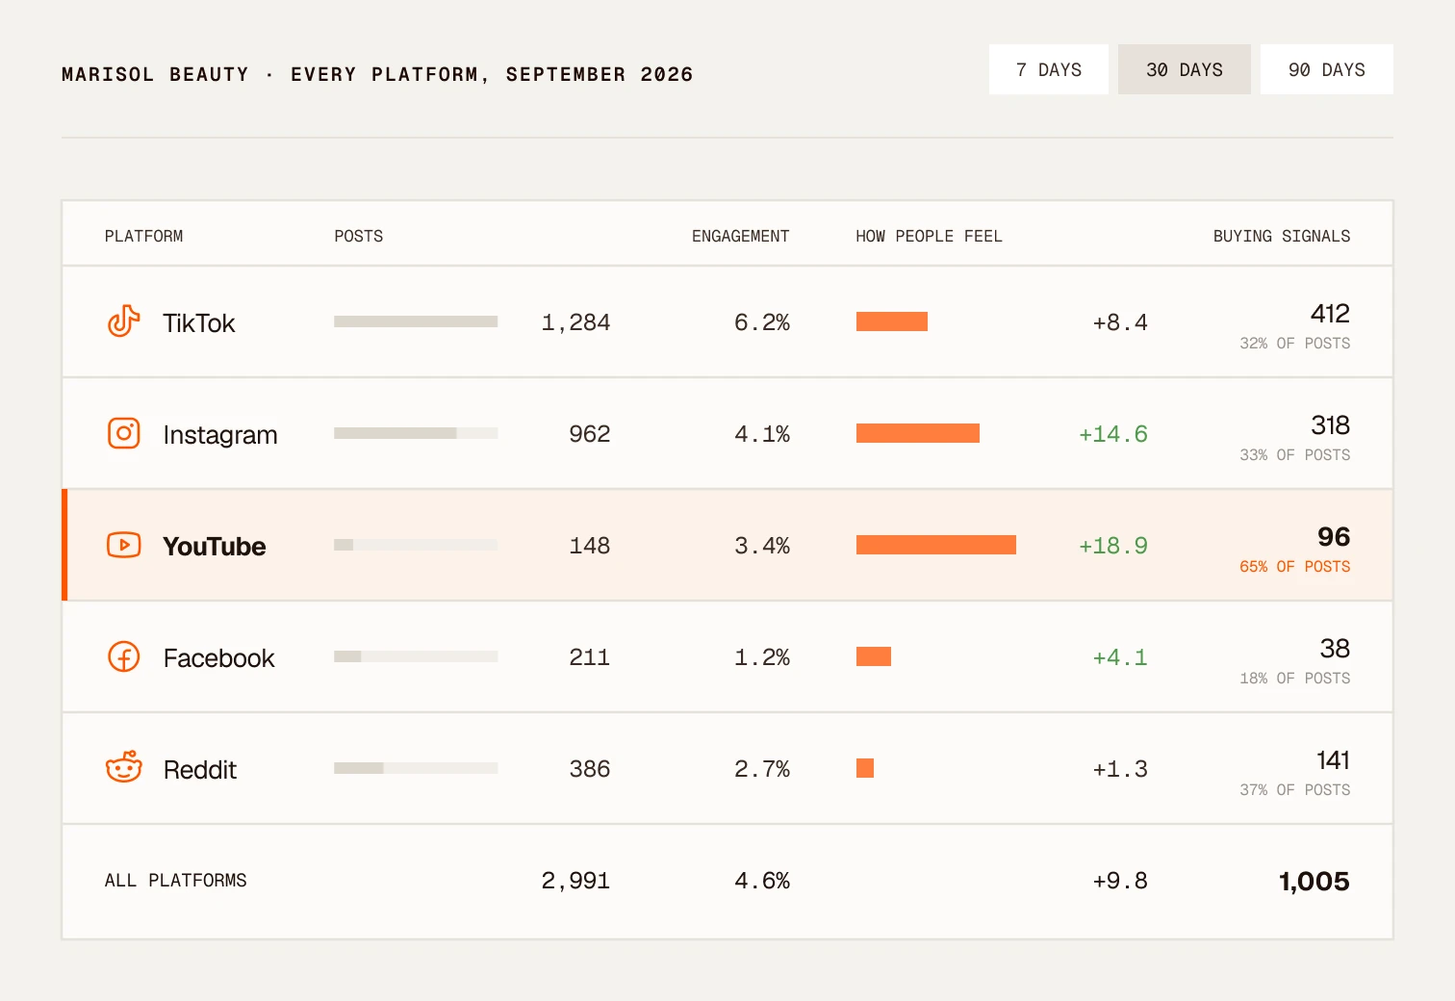This screenshot has height=1001, width=1455.
Task: Click total buying signals 1,005
Action: pyautogui.click(x=1314, y=881)
